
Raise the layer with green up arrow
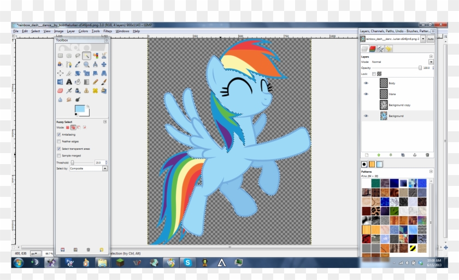[x=379, y=155]
